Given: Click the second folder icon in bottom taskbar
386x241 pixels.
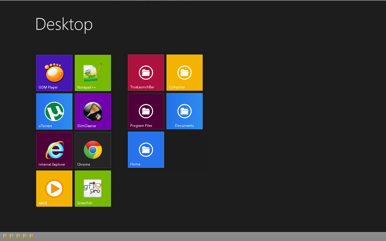Looking at the screenshot, I should click(x=11, y=236).
